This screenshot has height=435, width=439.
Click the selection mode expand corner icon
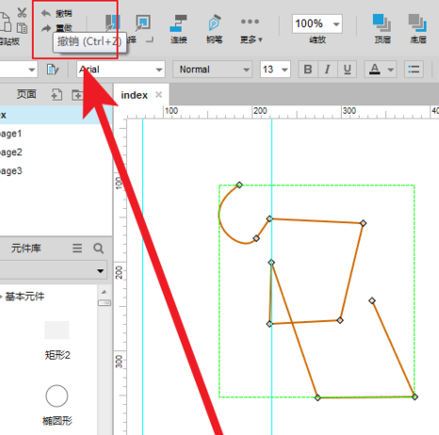(150, 40)
